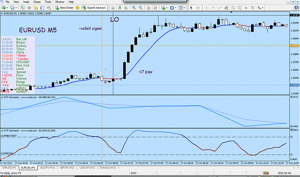Click the Periods clock icon
The height and width of the screenshot is (177, 300).
[x=172, y=8]
